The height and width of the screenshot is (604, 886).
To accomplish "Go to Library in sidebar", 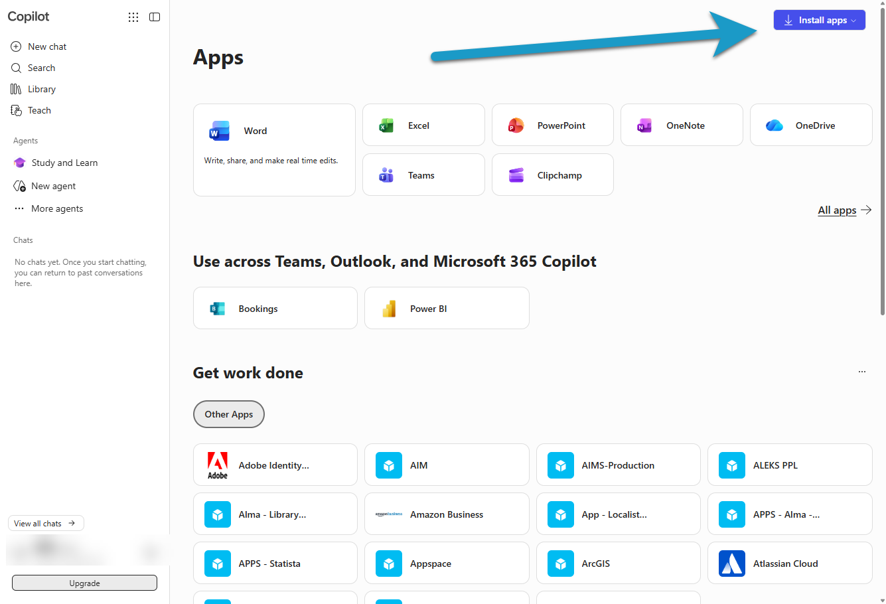I will [42, 89].
